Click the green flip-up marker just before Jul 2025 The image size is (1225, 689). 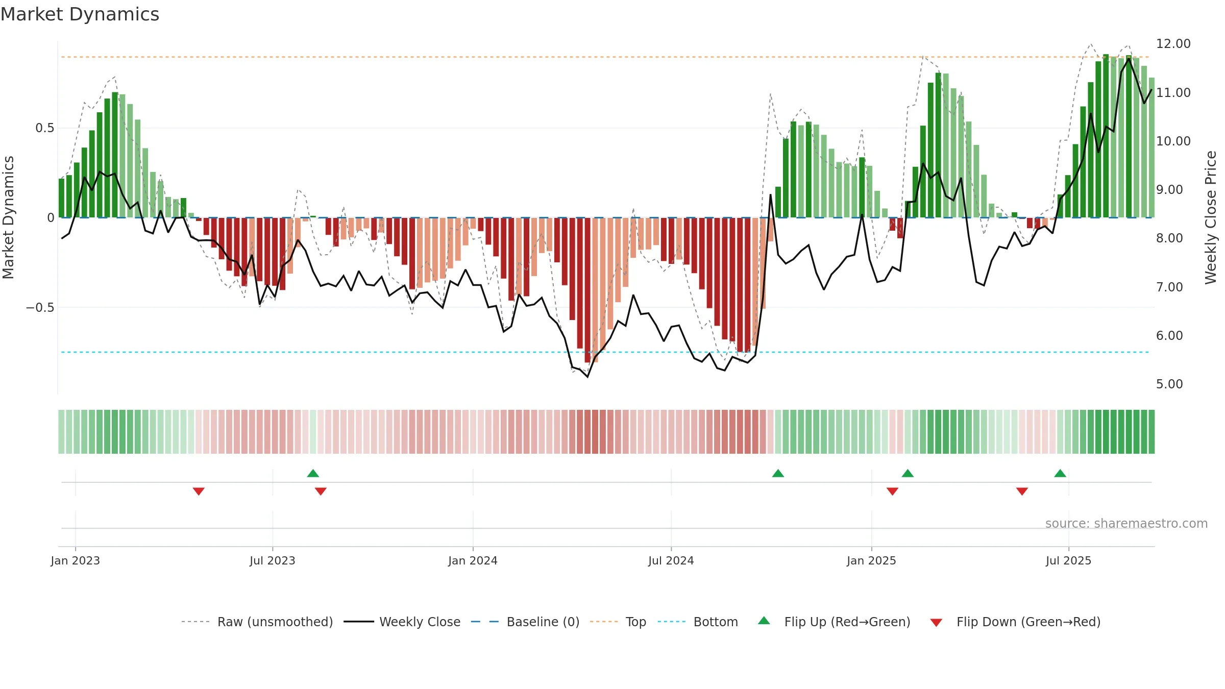[x=1060, y=473]
